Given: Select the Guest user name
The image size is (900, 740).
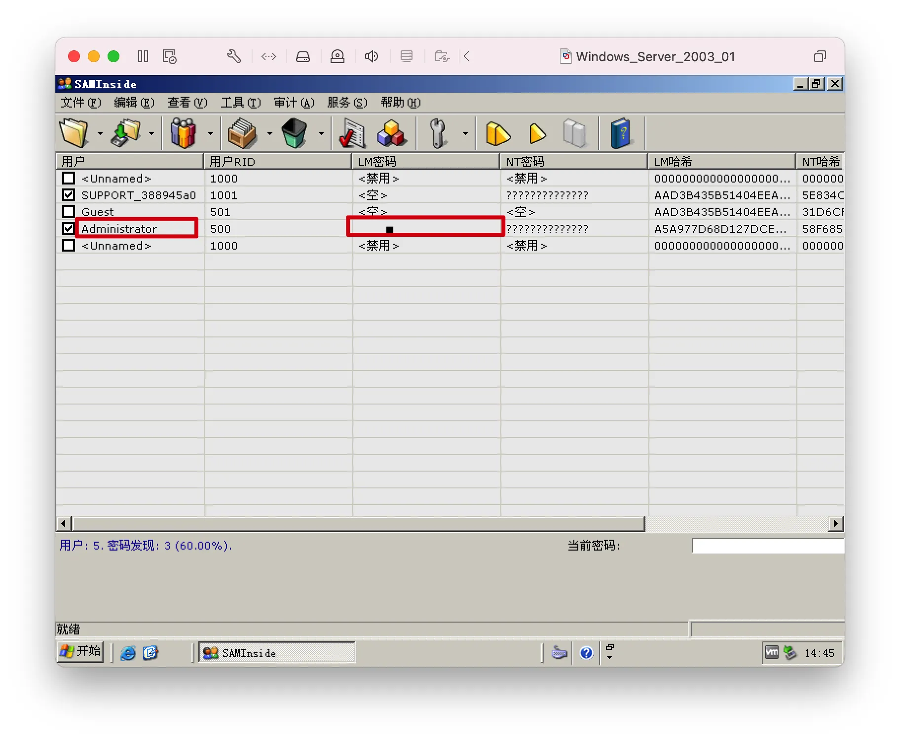Looking at the screenshot, I should tap(97, 212).
